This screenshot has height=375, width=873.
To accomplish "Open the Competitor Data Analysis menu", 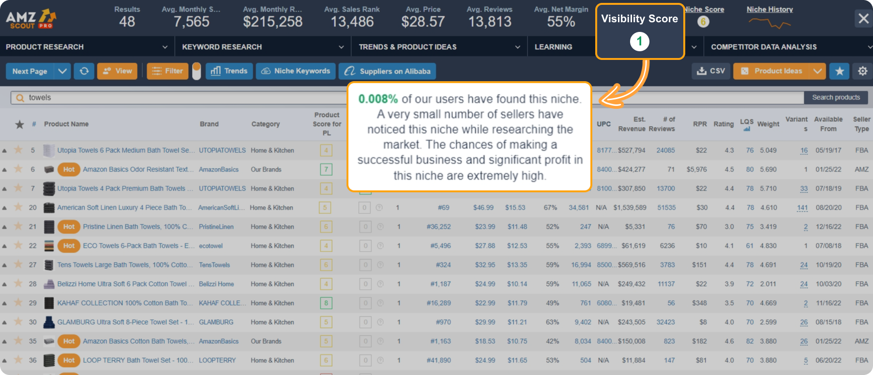I will click(788, 47).
